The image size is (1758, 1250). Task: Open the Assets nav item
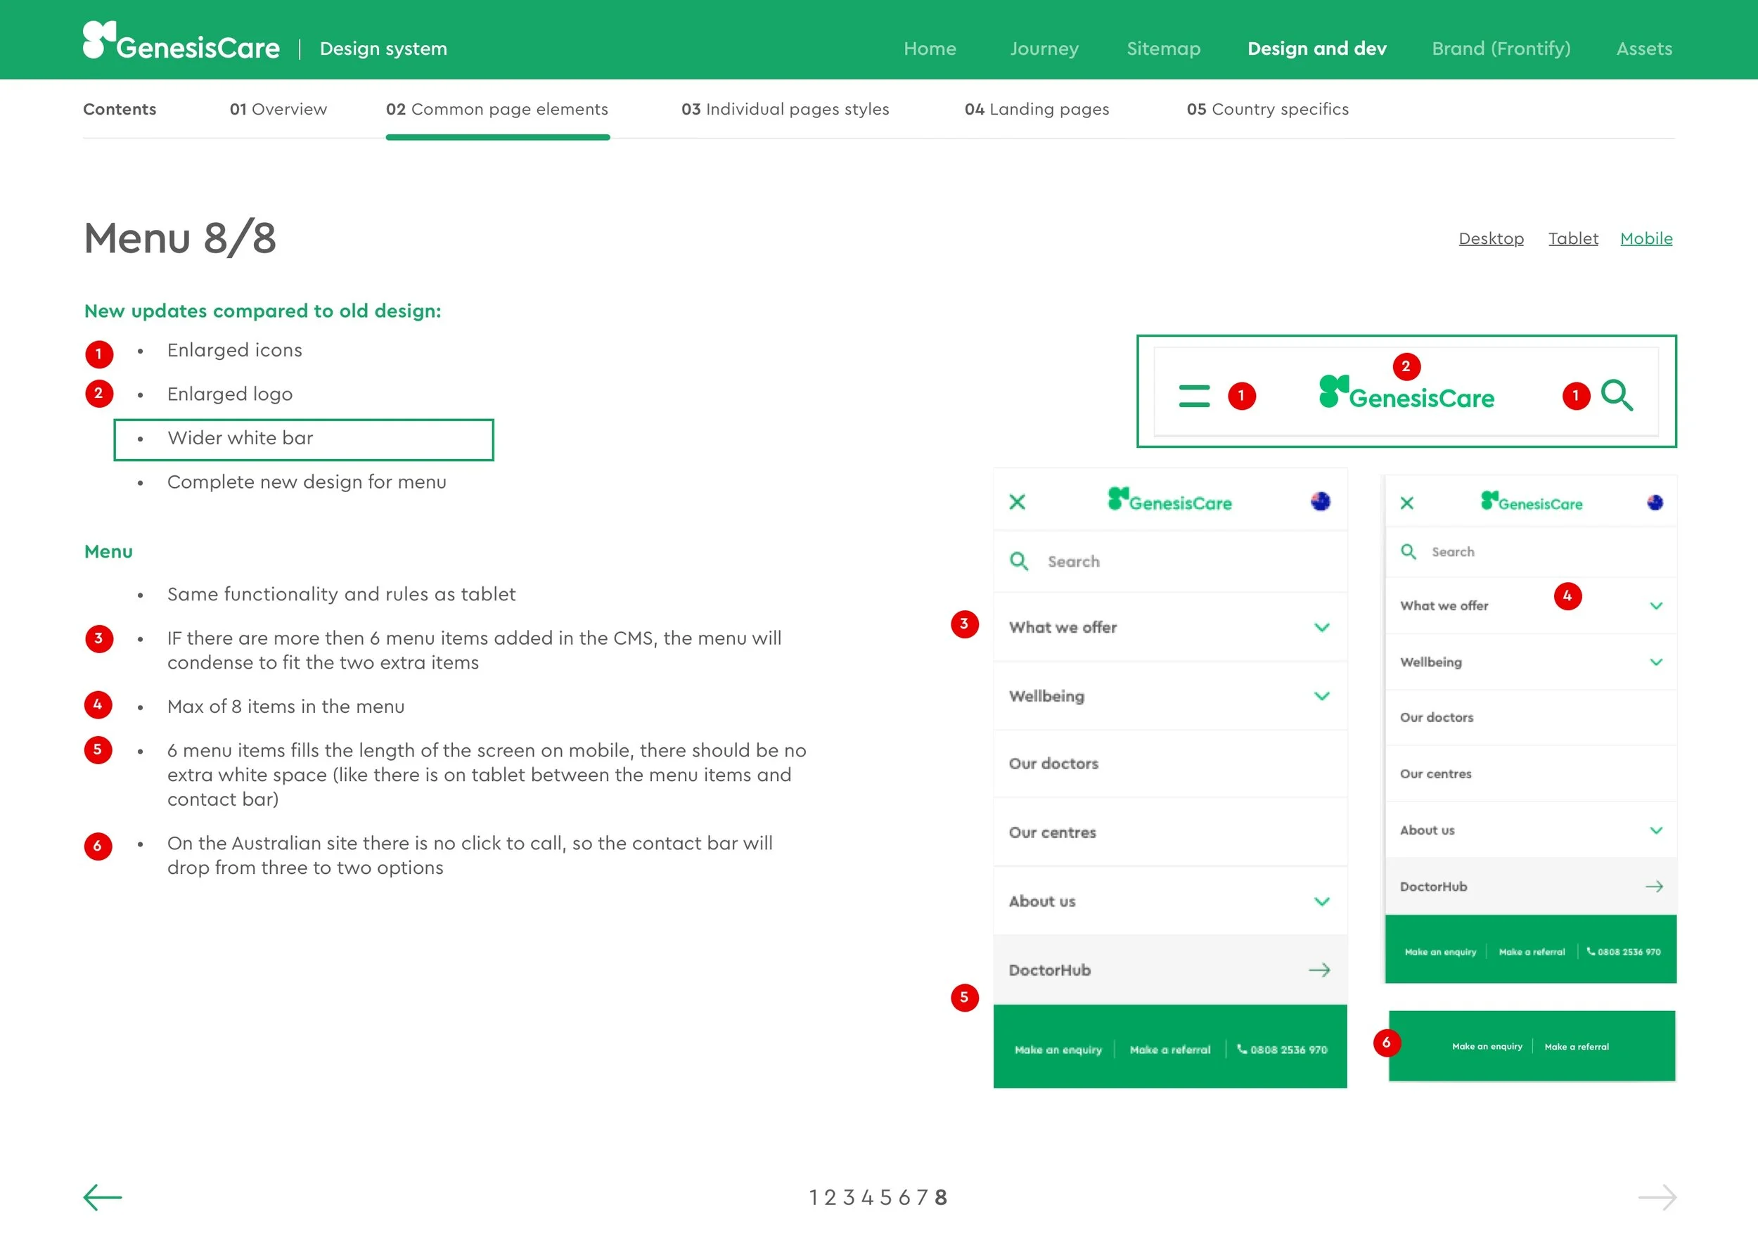pyautogui.click(x=1644, y=49)
